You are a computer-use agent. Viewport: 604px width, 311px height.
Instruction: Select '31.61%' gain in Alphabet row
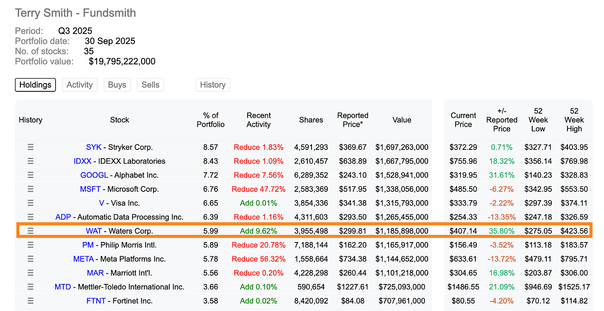(x=502, y=175)
